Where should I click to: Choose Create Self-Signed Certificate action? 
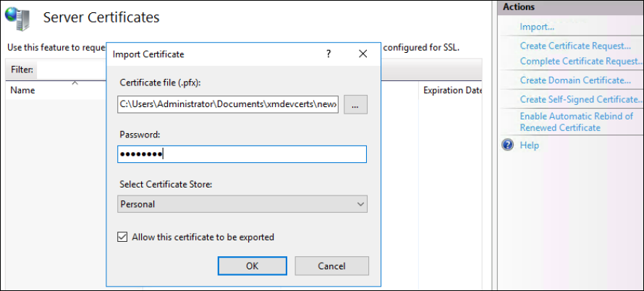581,99
